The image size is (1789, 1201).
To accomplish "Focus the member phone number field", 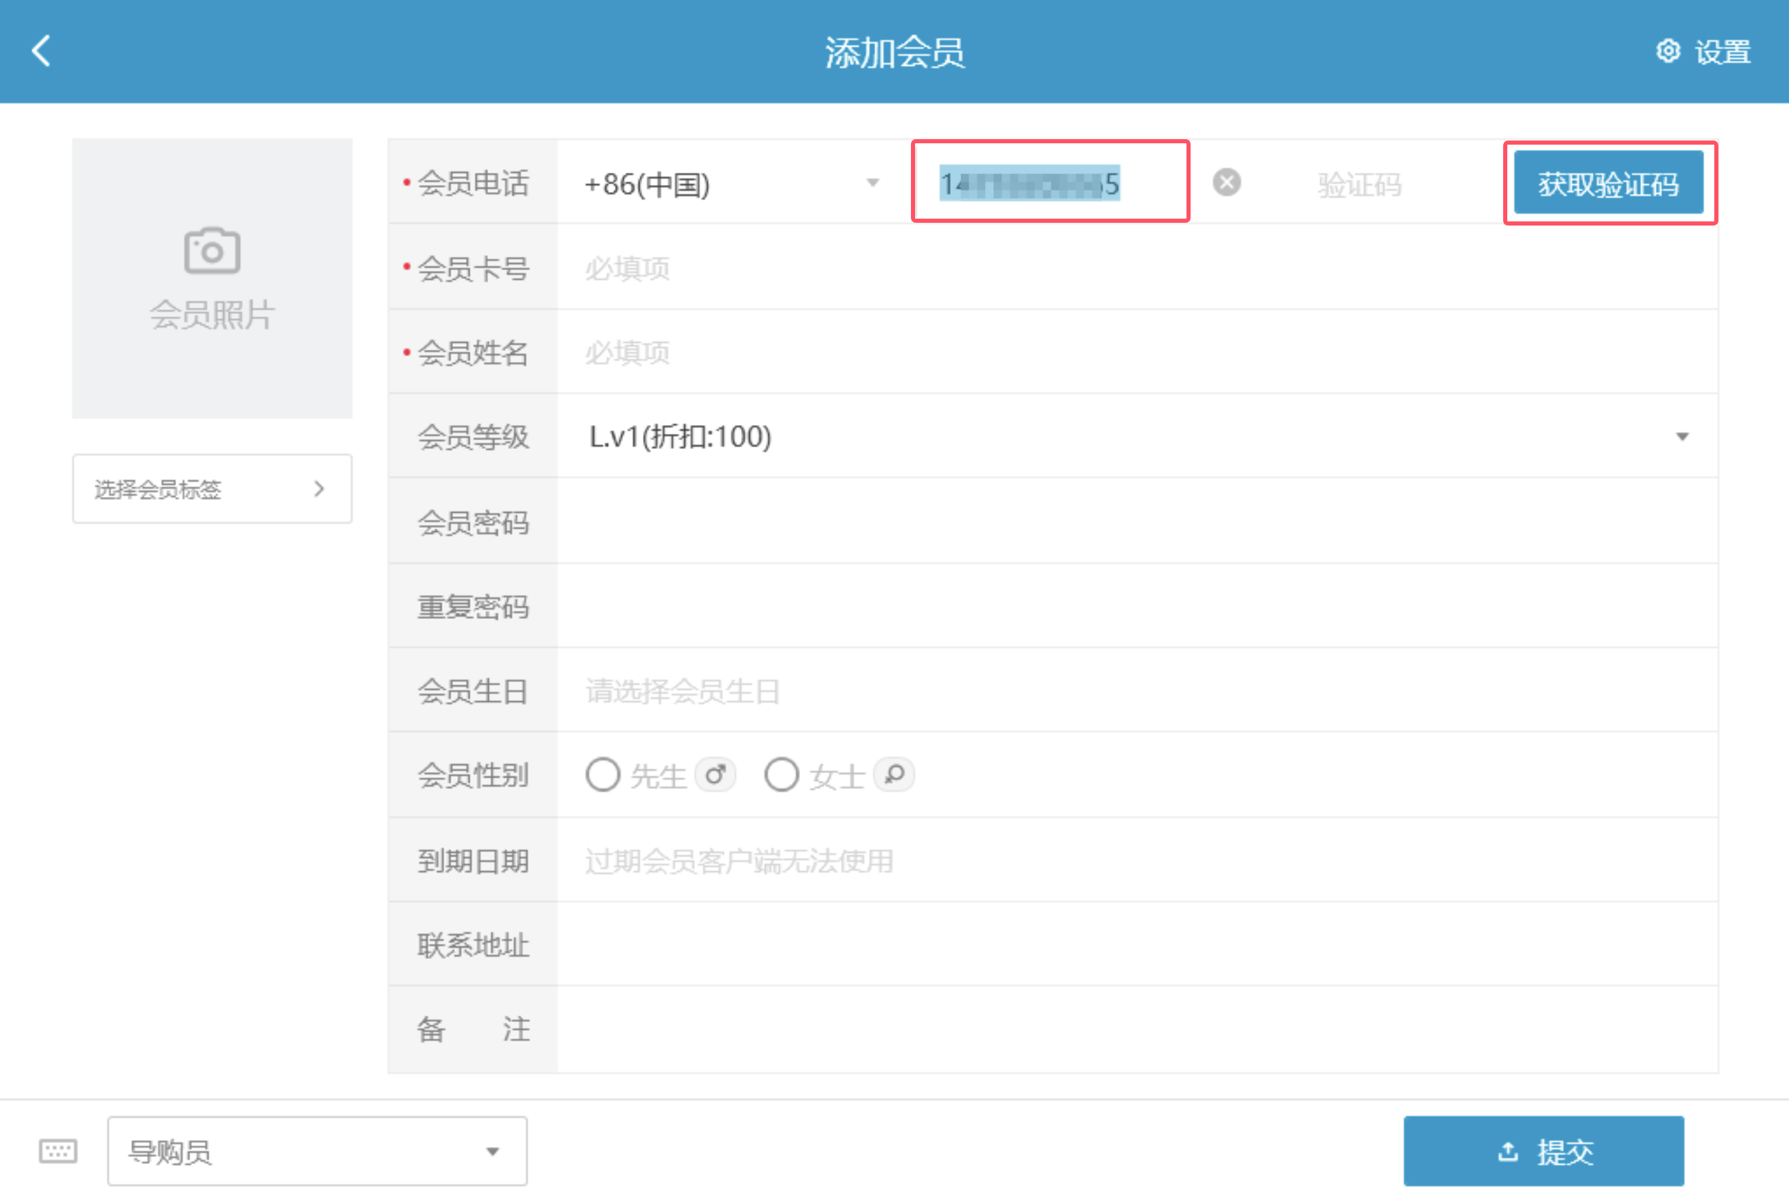I will pos(1051,183).
